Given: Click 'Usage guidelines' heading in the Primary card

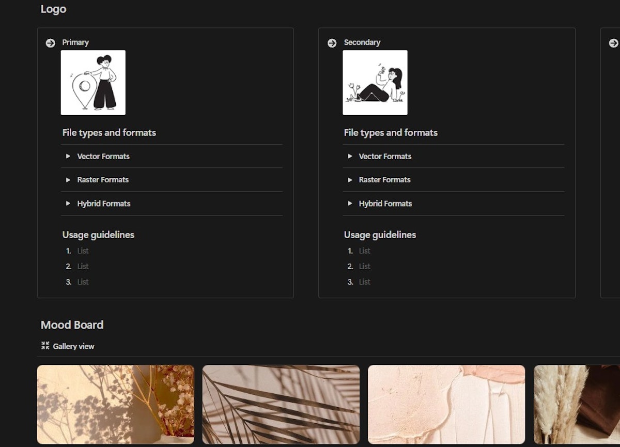Looking at the screenshot, I should tap(98, 235).
